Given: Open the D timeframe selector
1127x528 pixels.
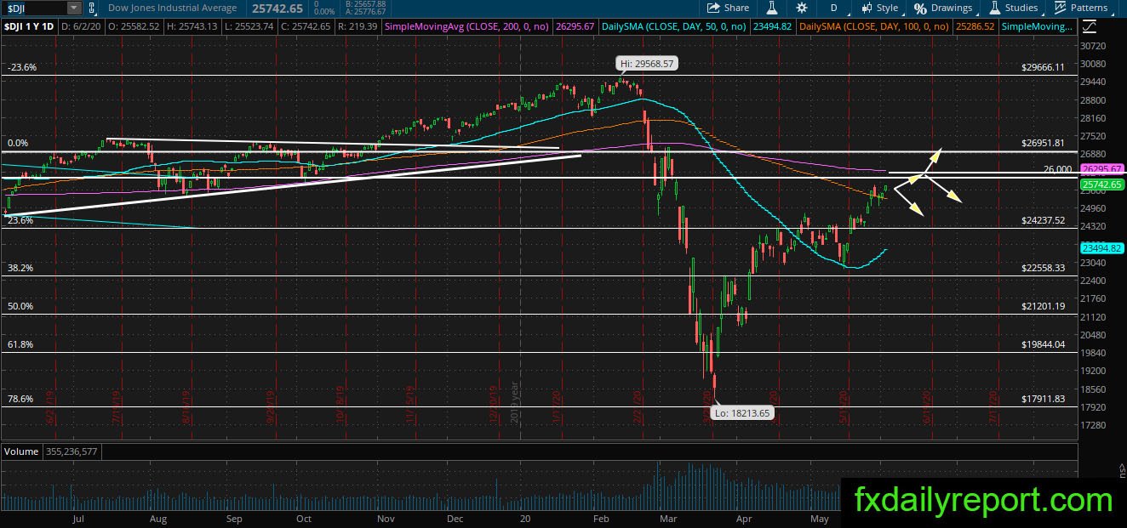Looking at the screenshot, I should click(x=833, y=8).
